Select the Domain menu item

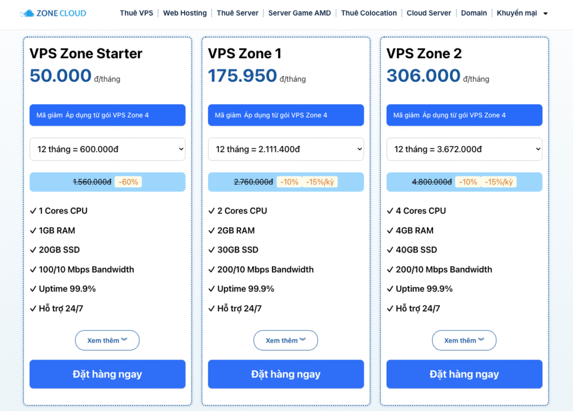[473, 13]
